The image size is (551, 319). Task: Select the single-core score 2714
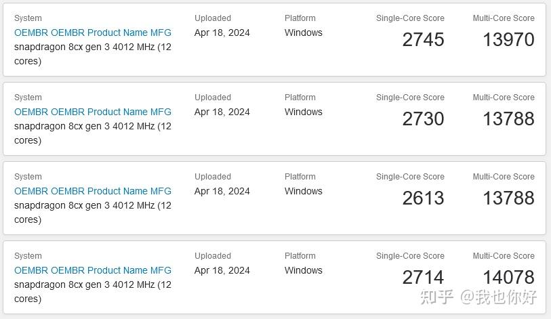pyautogui.click(x=423, y=278)
